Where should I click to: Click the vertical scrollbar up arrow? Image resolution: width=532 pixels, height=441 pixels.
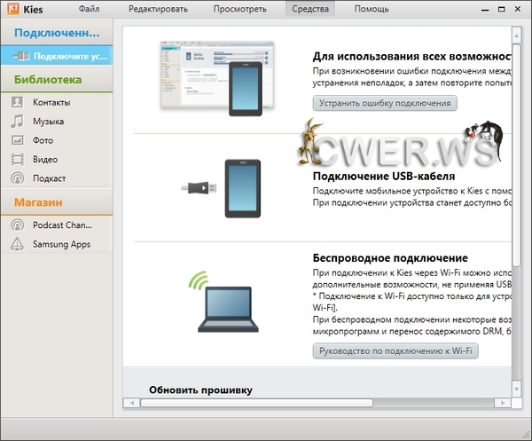click(x=516, y=35)
